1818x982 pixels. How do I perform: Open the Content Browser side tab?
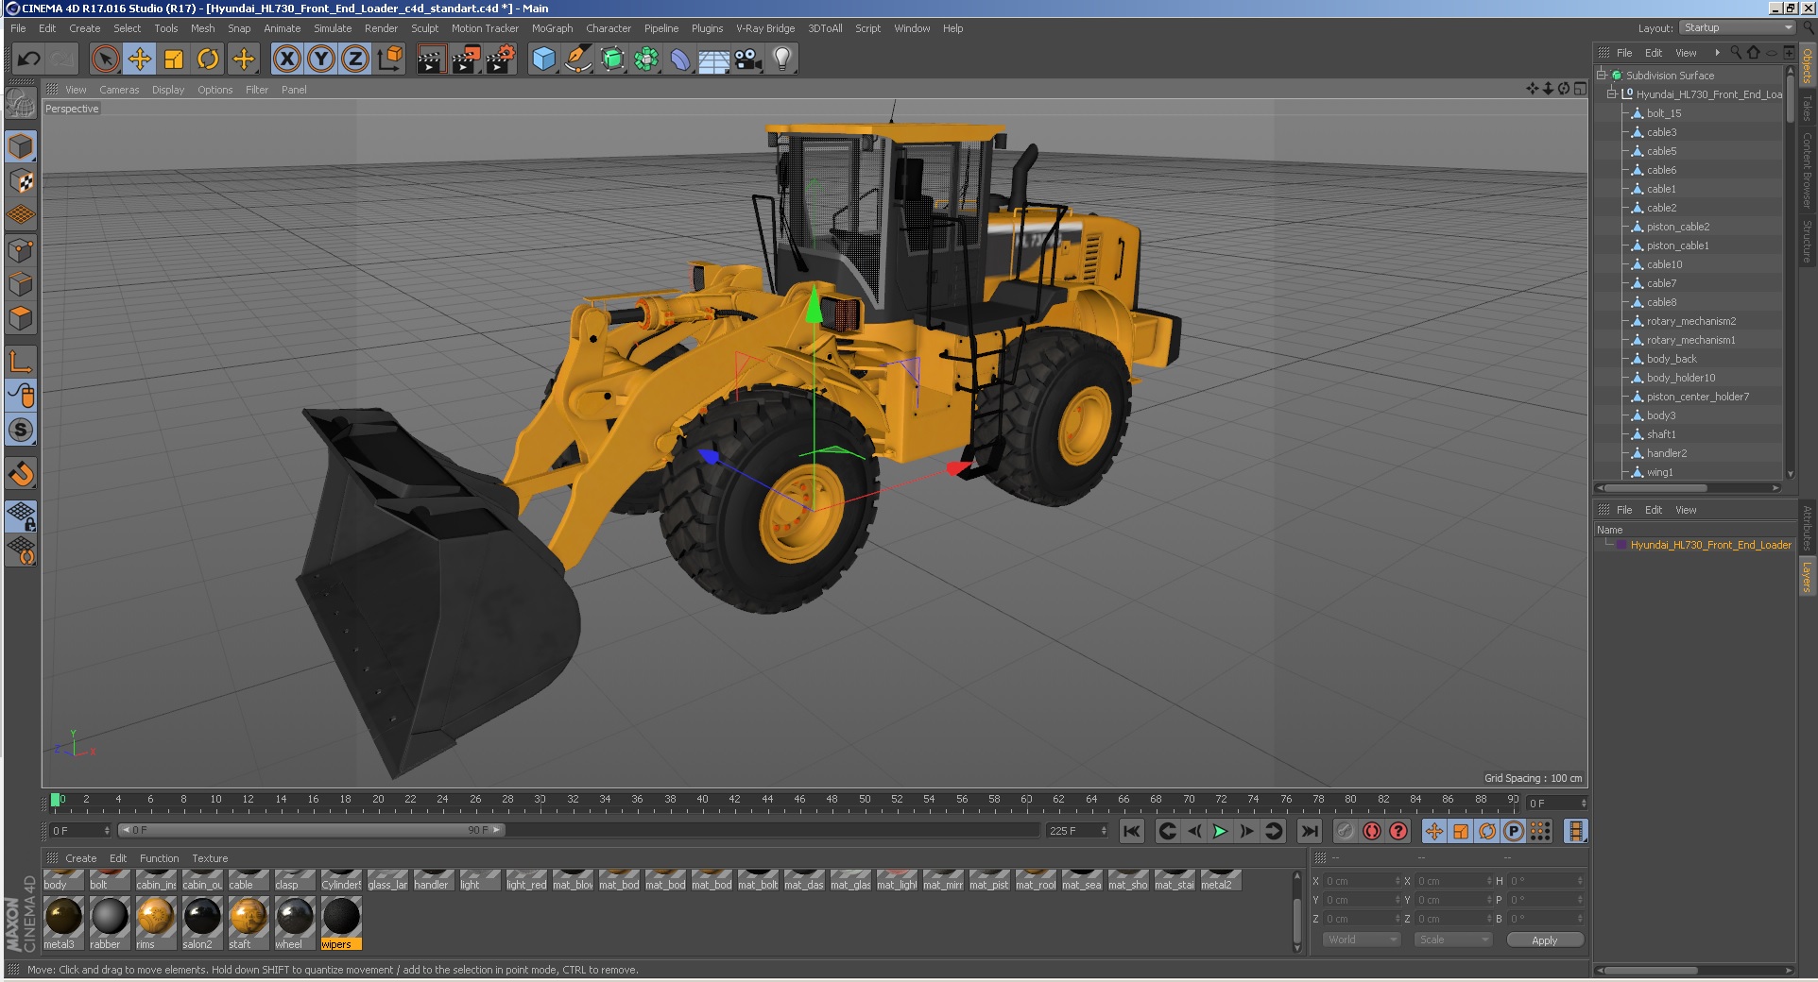point(1807,170)
